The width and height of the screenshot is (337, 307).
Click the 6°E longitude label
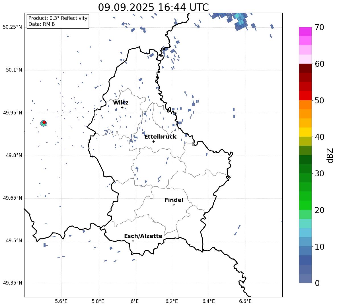135,301
